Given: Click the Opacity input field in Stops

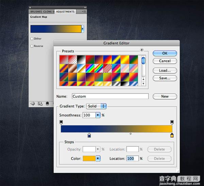Looking at the screenshot, I should click(89, 149).
